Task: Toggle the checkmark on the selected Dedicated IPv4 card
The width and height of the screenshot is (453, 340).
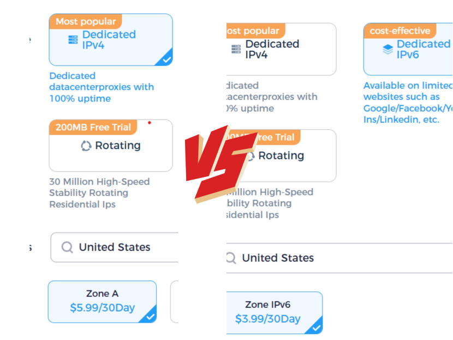Action: pyautogui.click(x=166, y=59)
